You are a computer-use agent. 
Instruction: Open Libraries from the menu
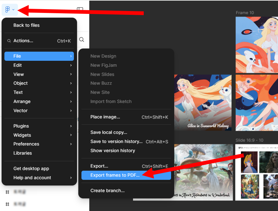tap(39, 153)
